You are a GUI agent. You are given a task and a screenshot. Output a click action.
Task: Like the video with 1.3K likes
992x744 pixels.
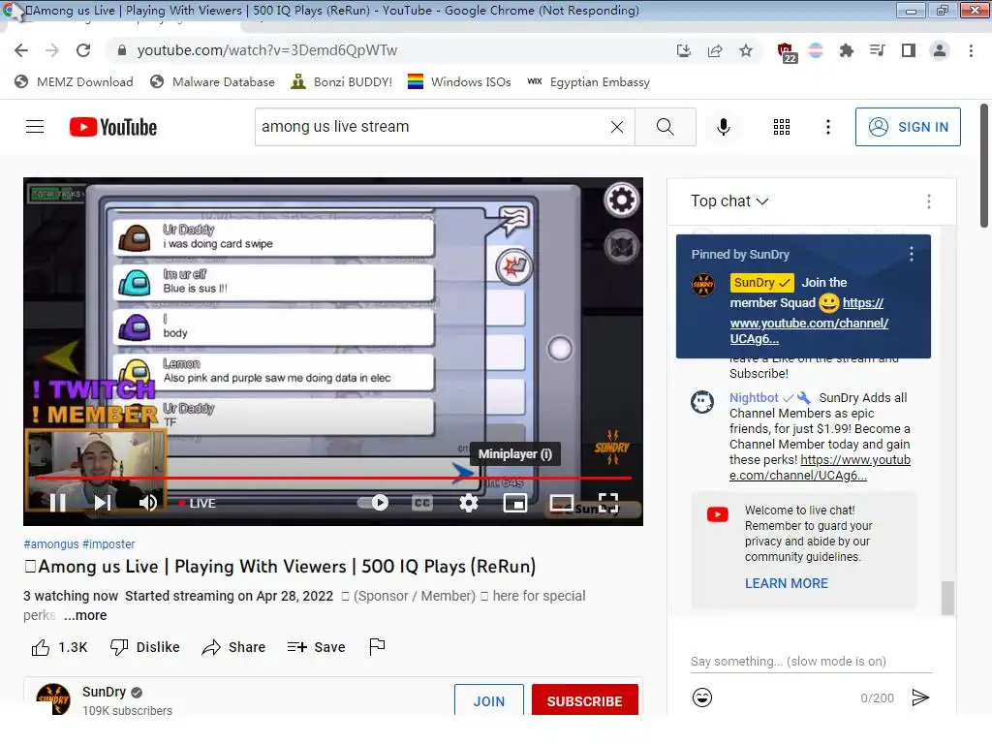tap(59, 647)
